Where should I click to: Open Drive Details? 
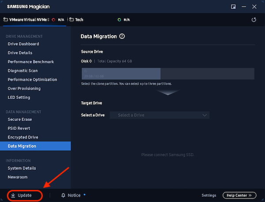pyautogui.click(x=20, y=53)
